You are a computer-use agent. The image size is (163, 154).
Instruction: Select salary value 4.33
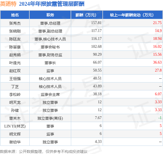coord(98,141)
